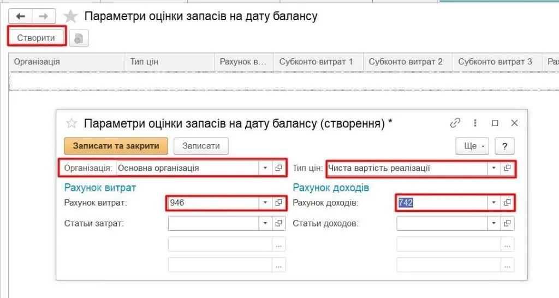Open the Організація record via open icon
559x298 pixels.
click(x=279, y=168)
